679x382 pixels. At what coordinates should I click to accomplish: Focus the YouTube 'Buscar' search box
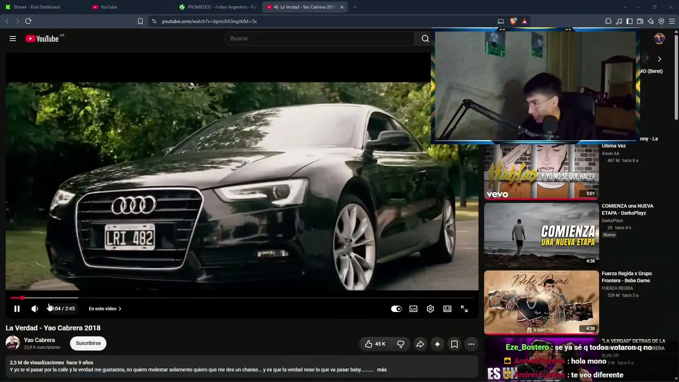click(x=319, y=39)
